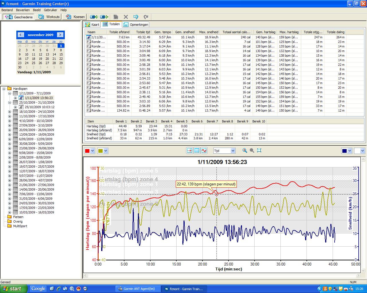This screenshot has width=367, height=293.
Task: Open the Bestand menu
Action: 7,10
